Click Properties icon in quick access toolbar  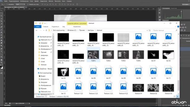[x=40, y=23]
